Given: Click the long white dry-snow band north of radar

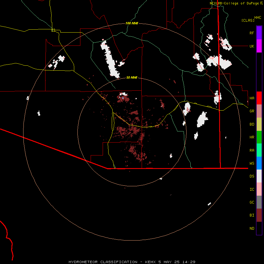Looking at the screenshot, I should coord(110,59).
